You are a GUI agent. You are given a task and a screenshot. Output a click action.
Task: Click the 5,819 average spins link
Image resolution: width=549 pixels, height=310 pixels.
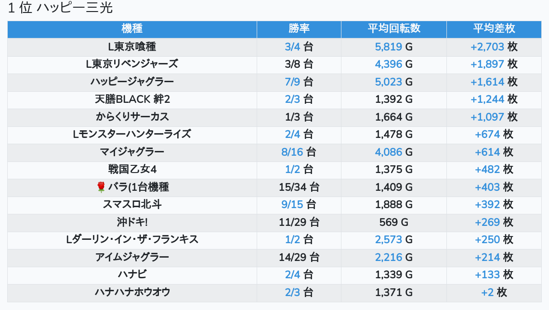tap(388, 47)
